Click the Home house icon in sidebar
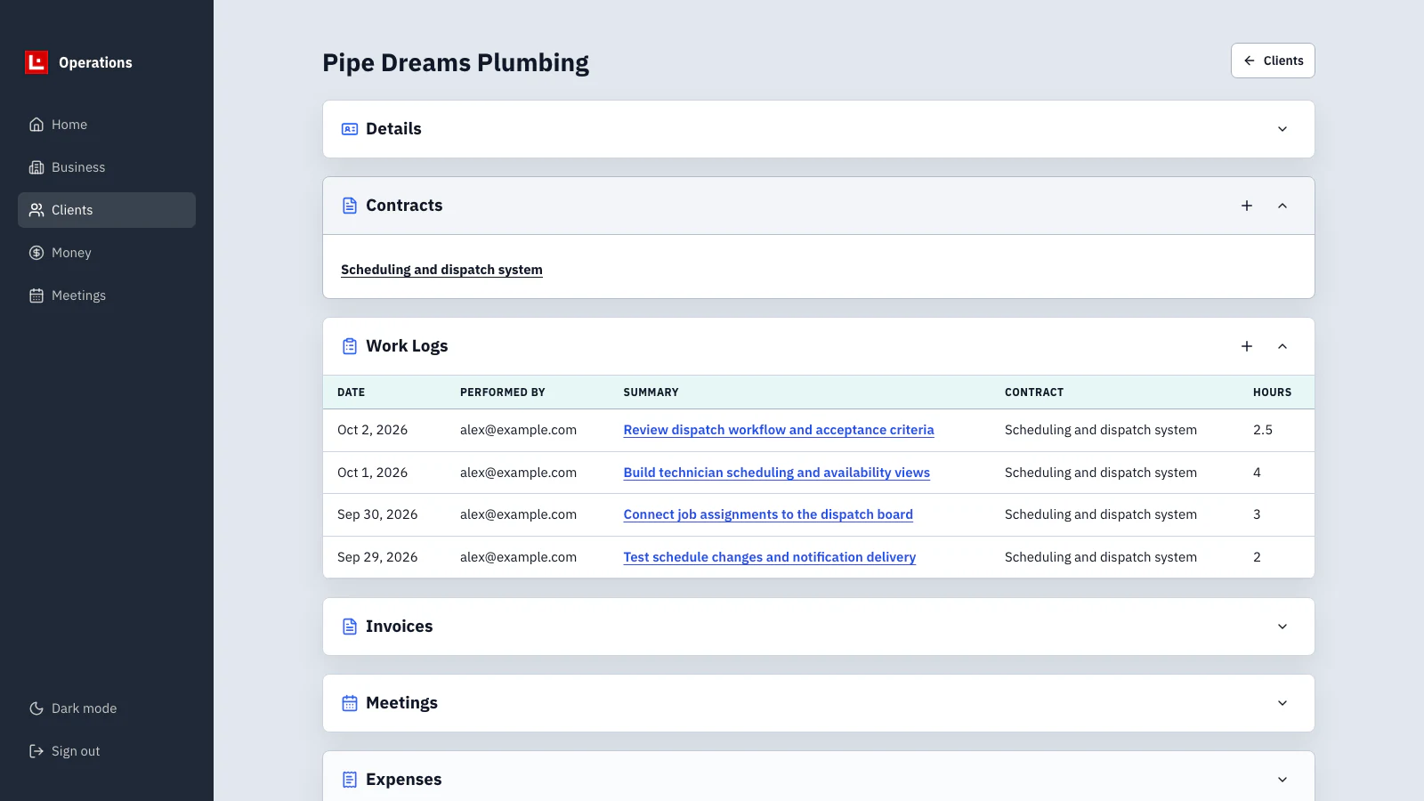 (x=36, y=125)
